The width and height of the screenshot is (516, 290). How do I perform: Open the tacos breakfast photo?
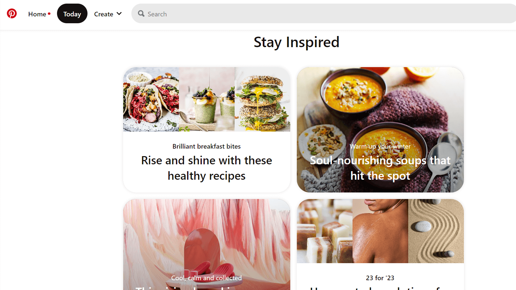151,100
